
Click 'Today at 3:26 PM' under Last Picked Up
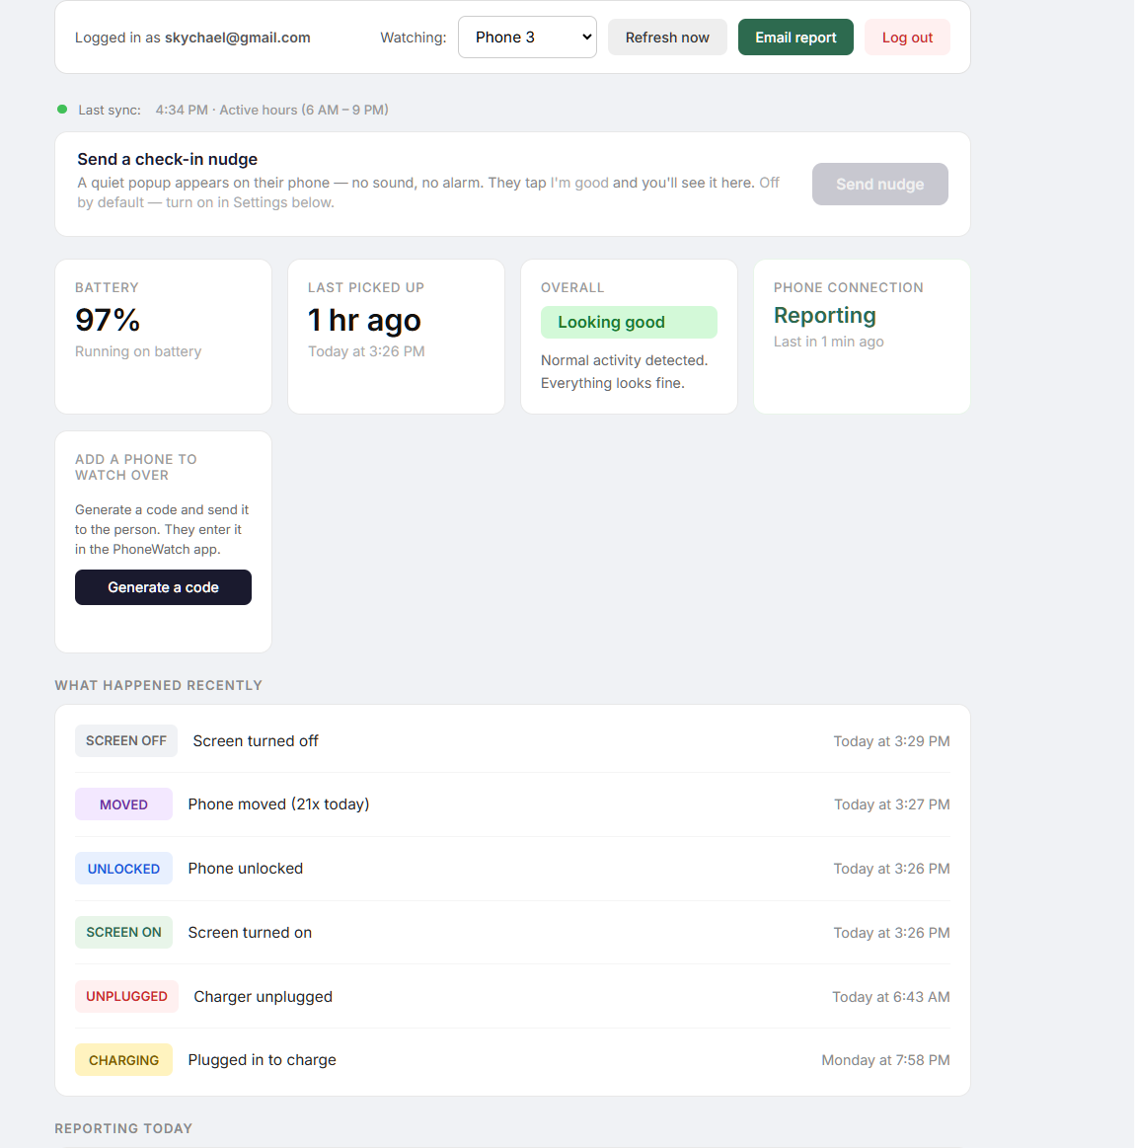tap(366, 351)
